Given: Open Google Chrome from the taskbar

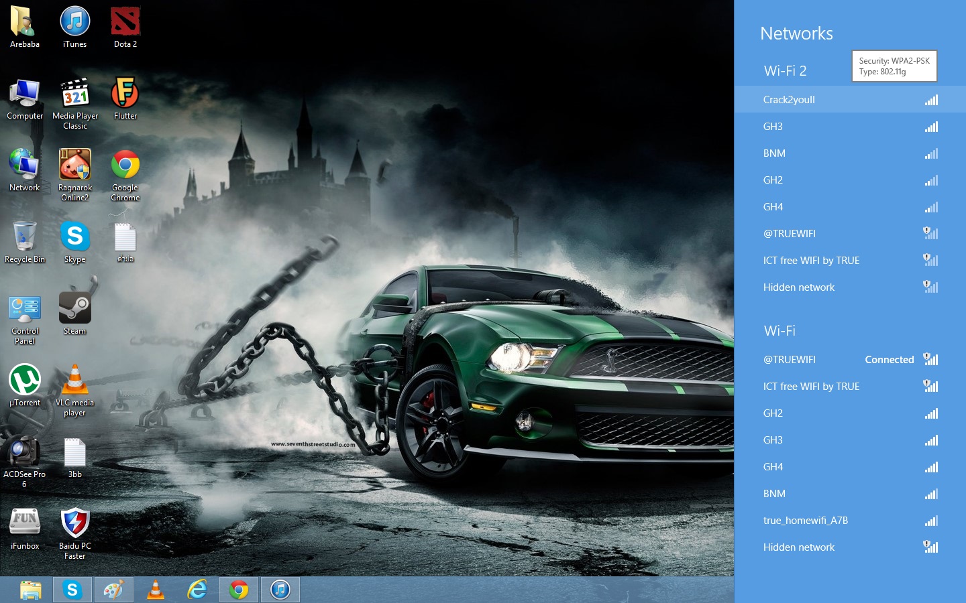Looking at the screenshot, I should coord(239,590).
